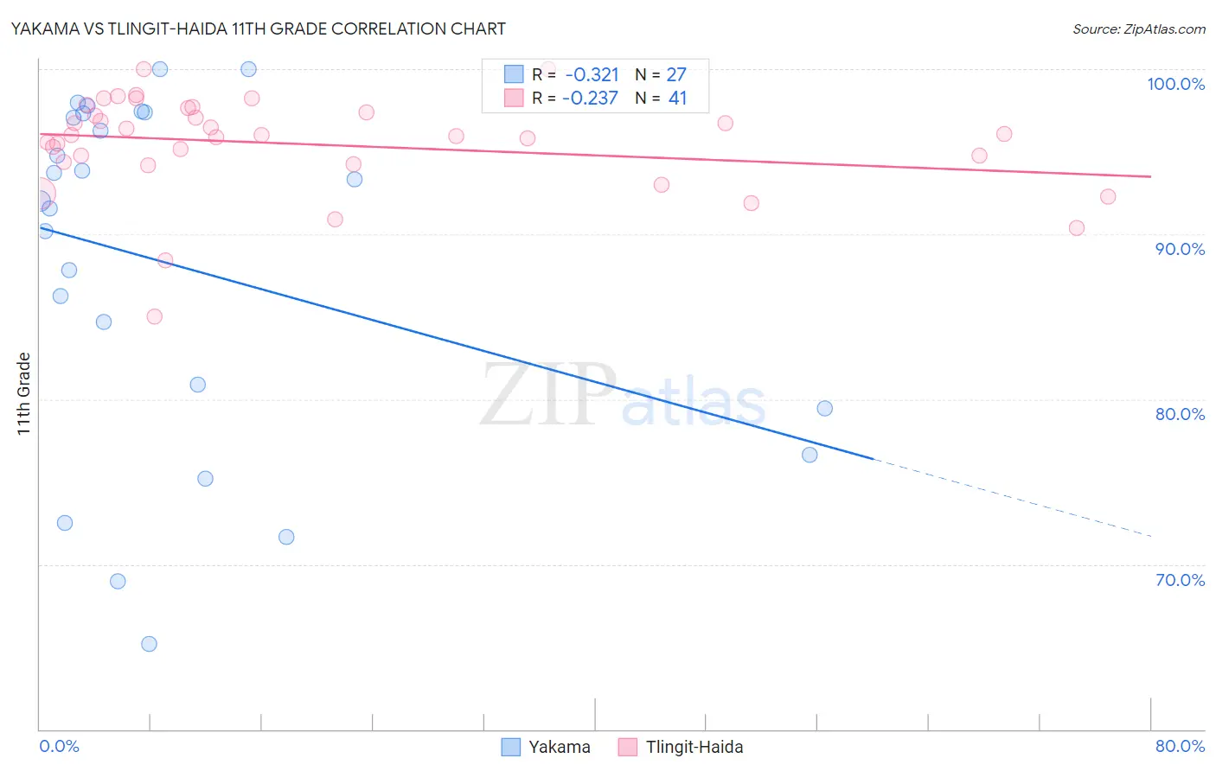
Task: Click the rightmost pink Tlingit-Haida data point
Action: coord(1108,196)
